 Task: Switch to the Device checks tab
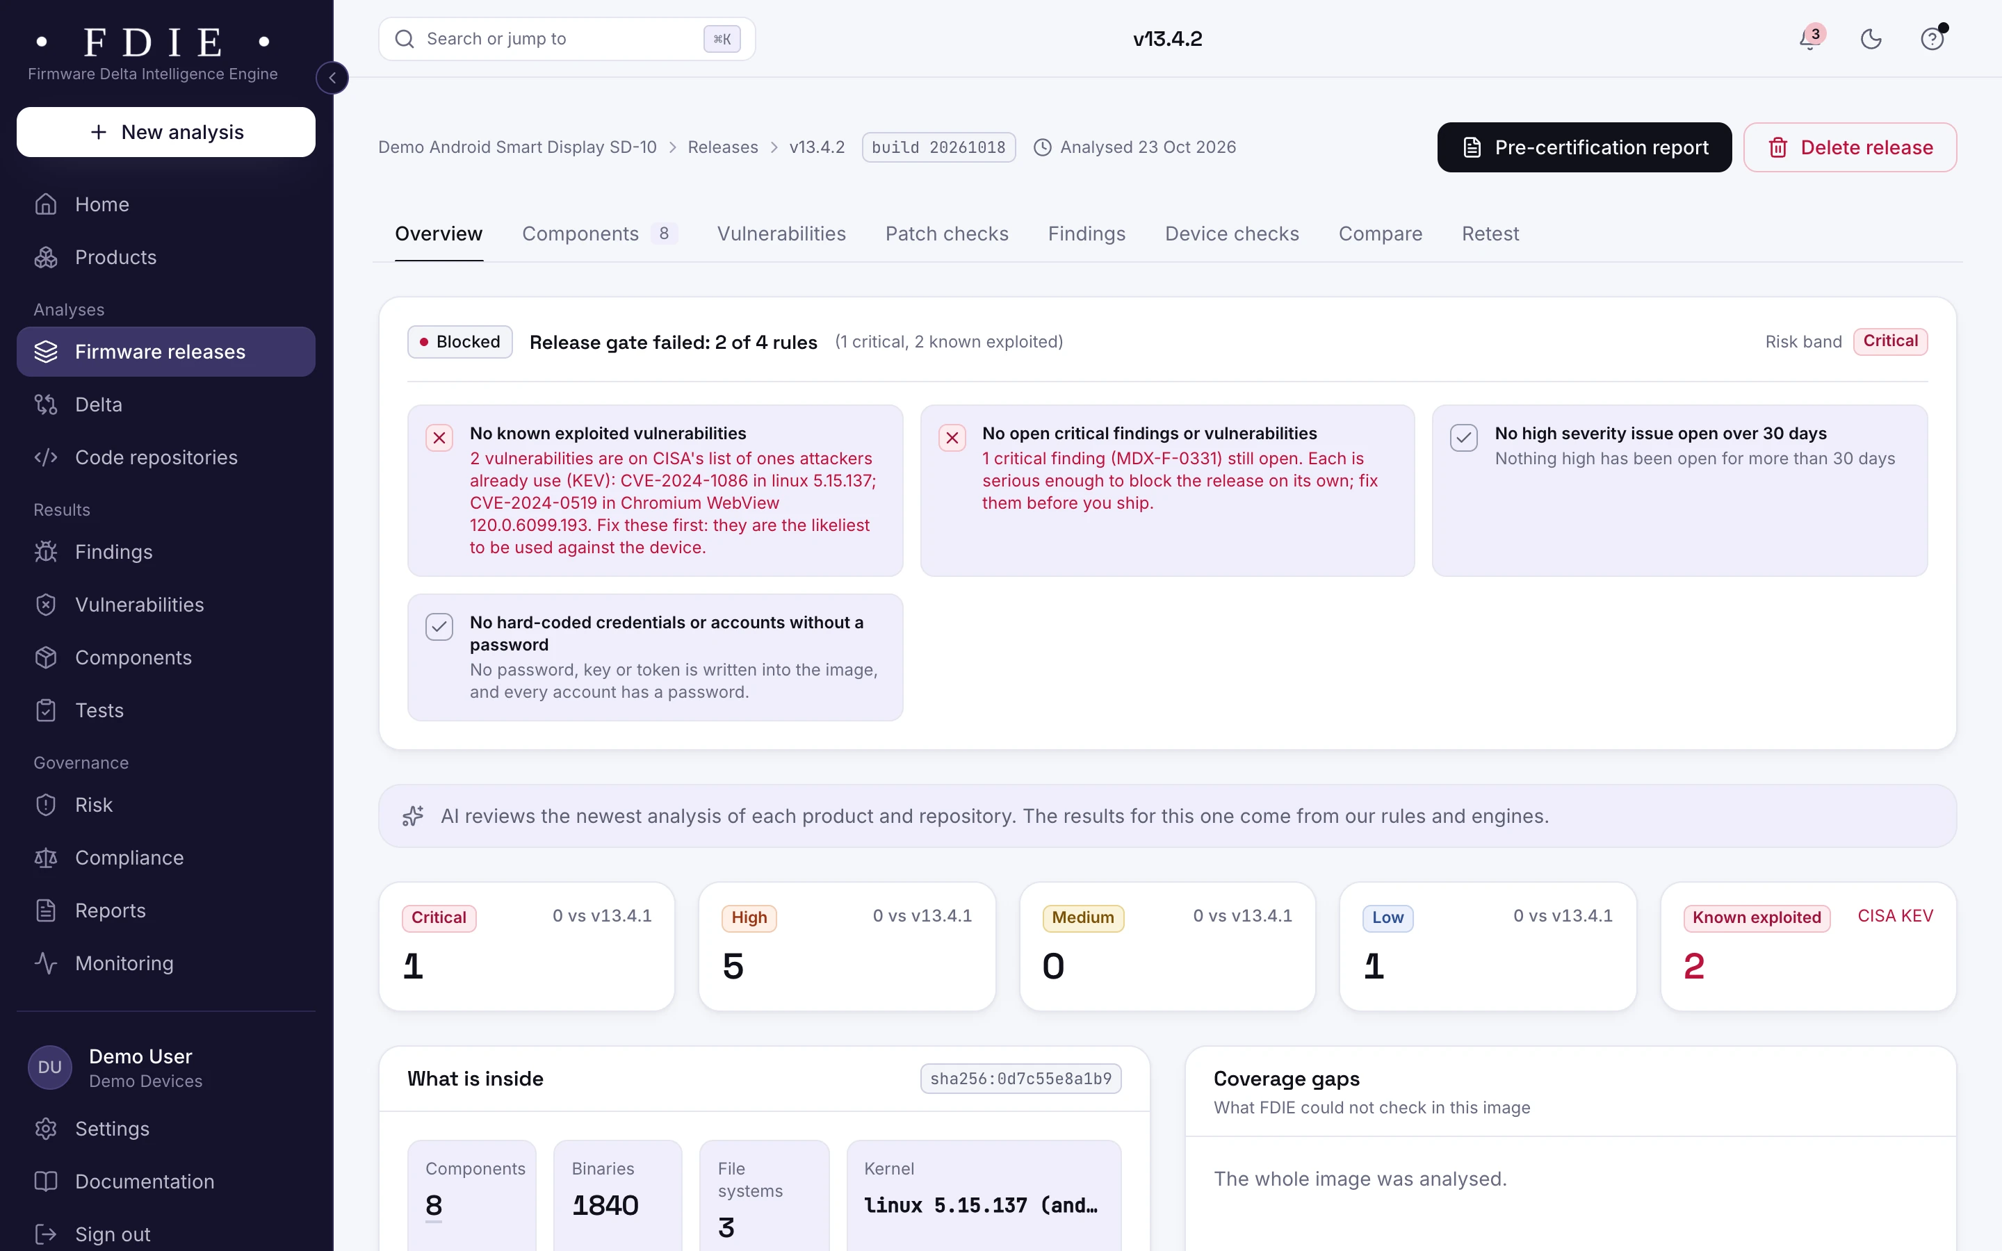(1232, 234)
